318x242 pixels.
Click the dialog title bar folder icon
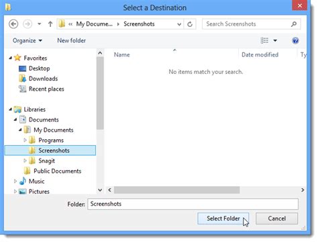pos(8,7)
